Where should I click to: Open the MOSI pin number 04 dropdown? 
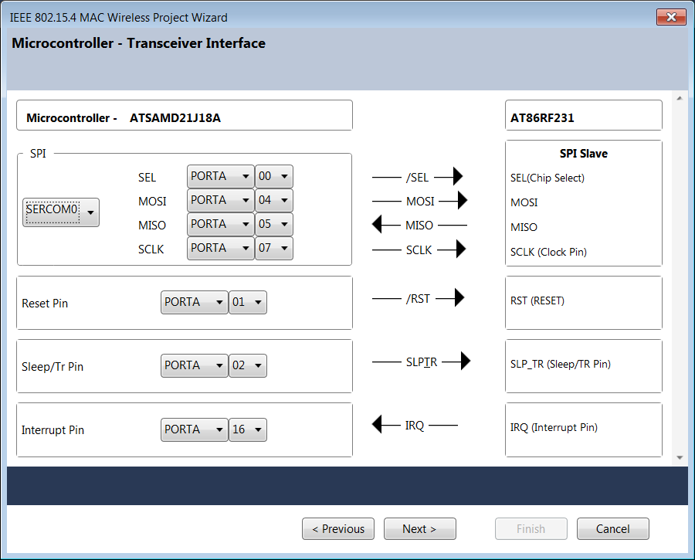(x=274, y=200)
